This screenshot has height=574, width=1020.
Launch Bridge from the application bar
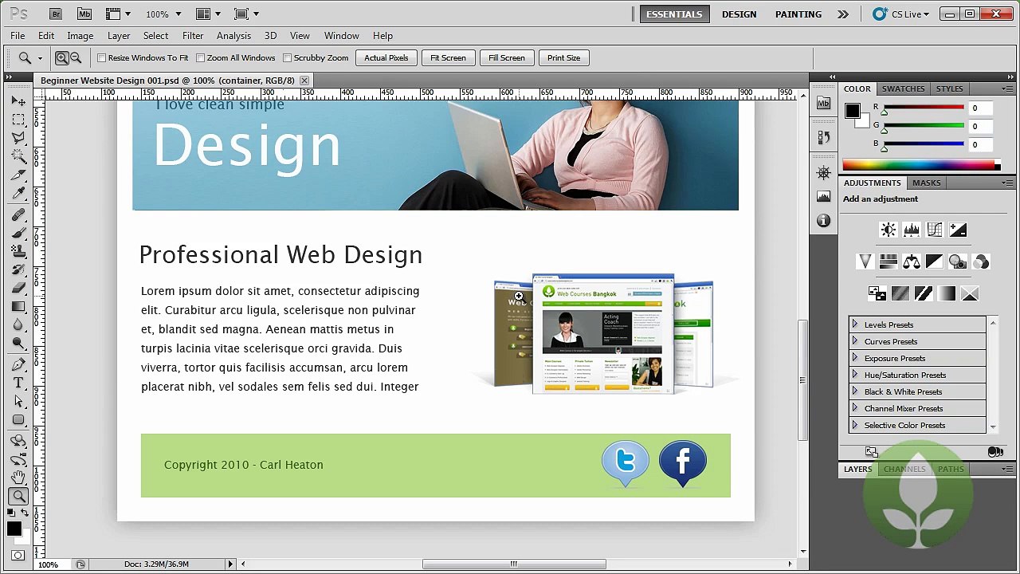[x=56, y=14]
